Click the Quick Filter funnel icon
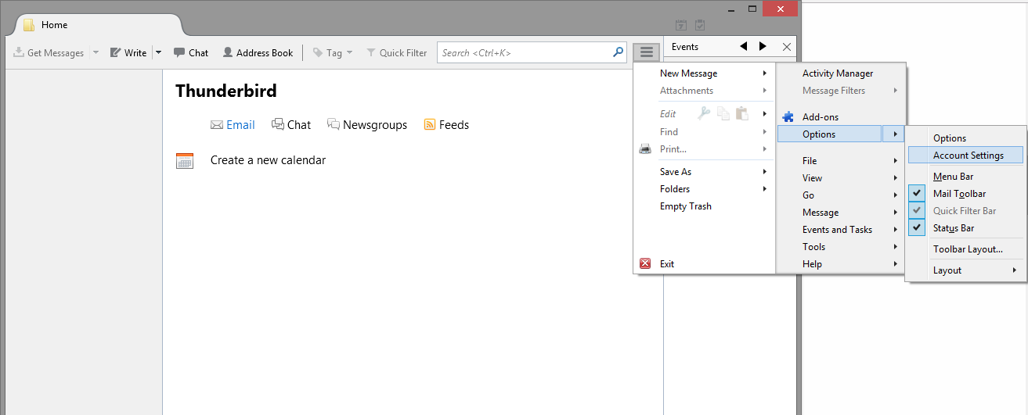This screenshot has width=1028, height=415. [x=371, y=52]
